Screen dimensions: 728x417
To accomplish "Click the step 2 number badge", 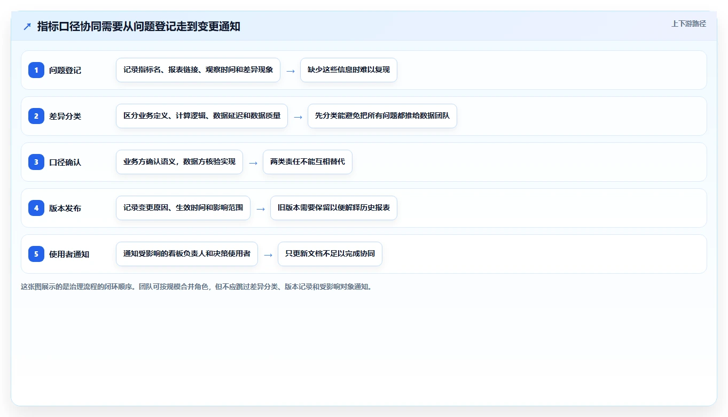I will [x=36, y=116].
